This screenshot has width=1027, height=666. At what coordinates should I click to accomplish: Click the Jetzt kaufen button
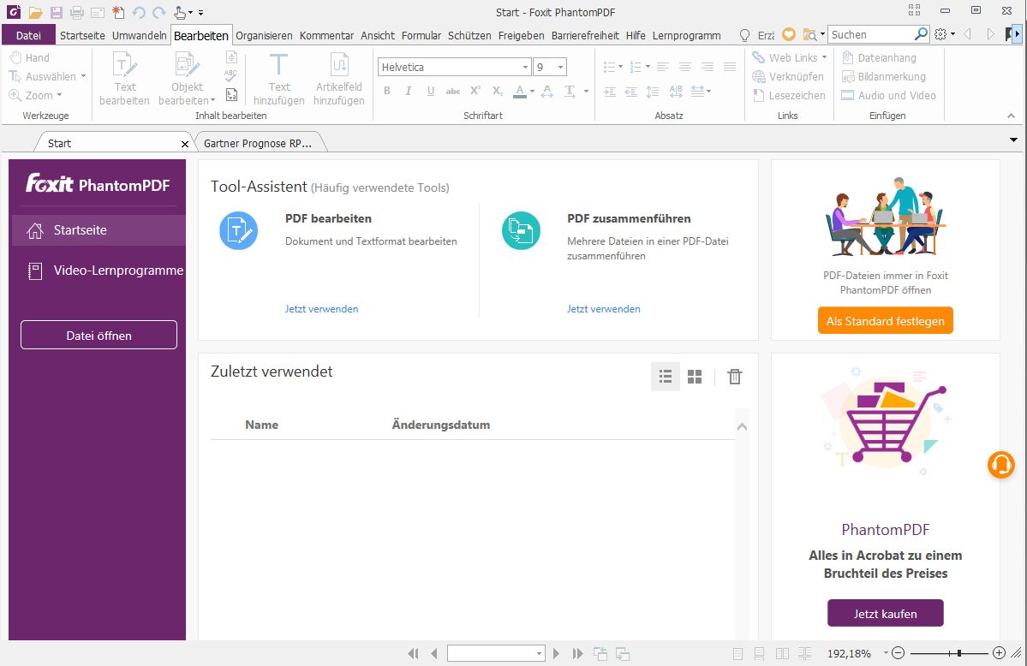pyautogui.click(x=886, y=614)
